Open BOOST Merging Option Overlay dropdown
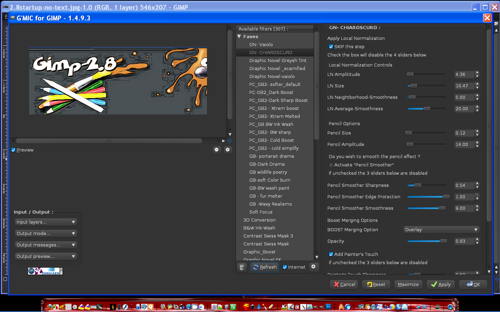 [x=441, y=230]
